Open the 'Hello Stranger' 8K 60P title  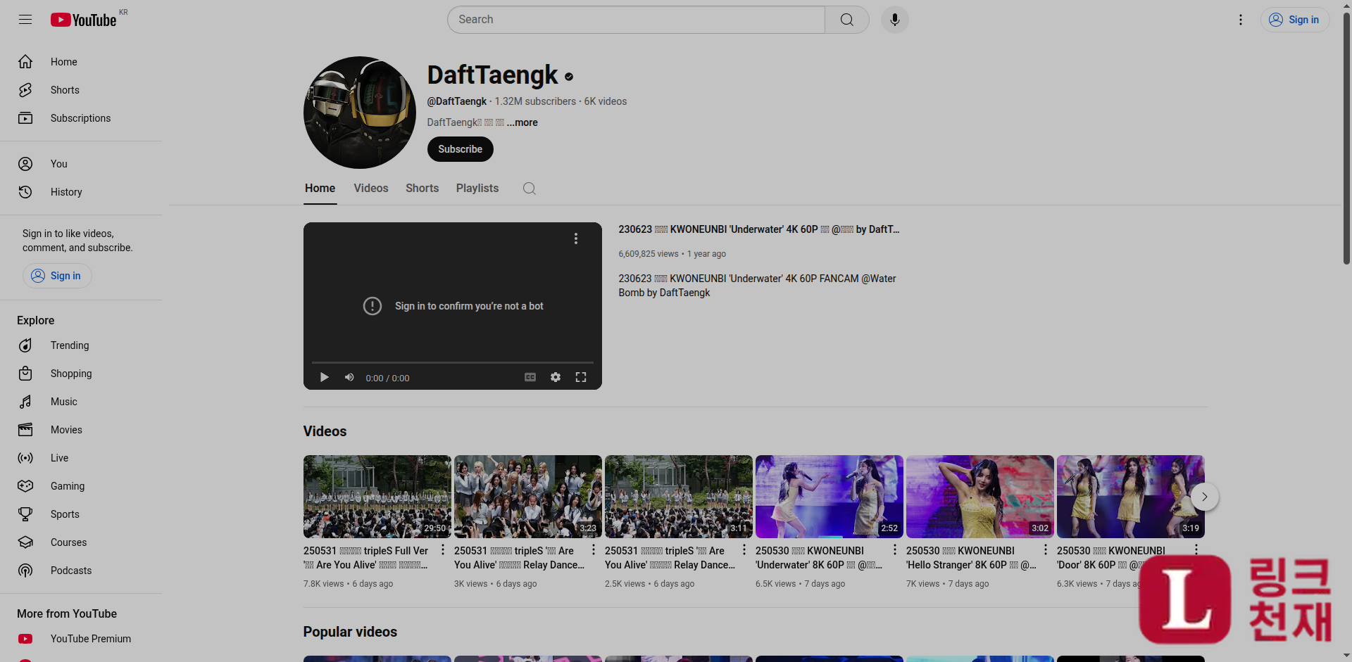pyautogui.click(x=971, y=558)
